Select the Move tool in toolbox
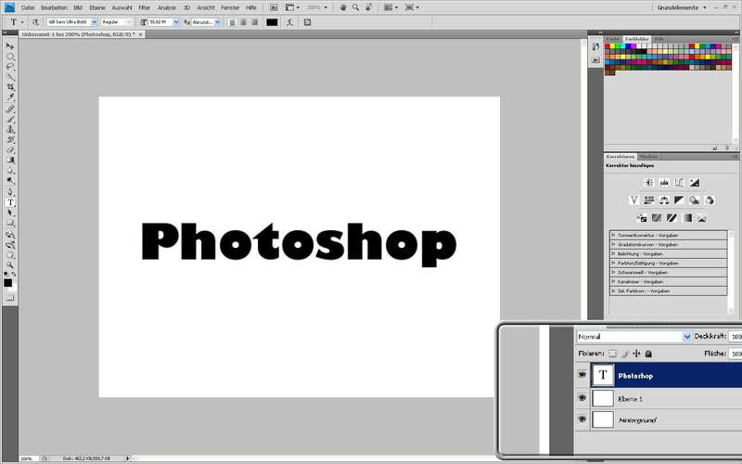This screenshot has width=742, height=464. coord(11,45)
